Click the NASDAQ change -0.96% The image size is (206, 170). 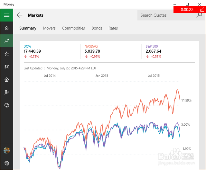pos(95,57)
